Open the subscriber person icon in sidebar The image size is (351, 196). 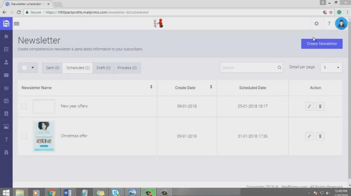(x=6, y=62)
